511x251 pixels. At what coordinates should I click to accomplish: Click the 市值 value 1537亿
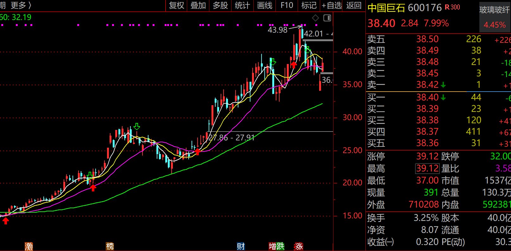pos(498,180)
